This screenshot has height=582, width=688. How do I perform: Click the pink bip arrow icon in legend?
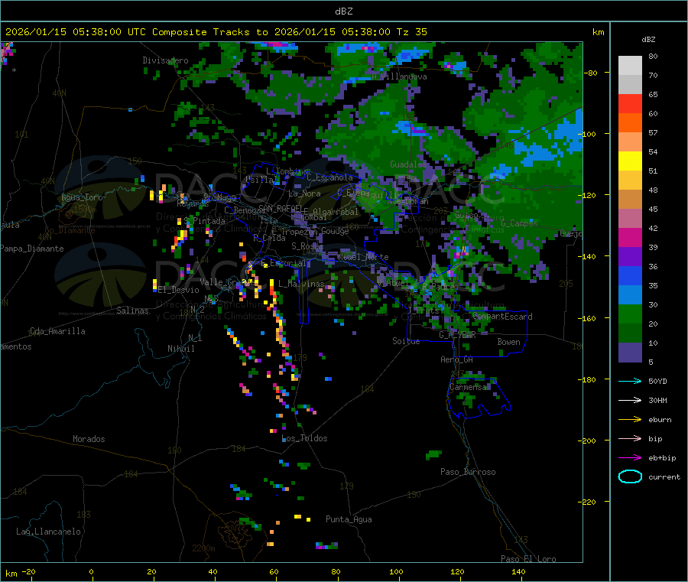coord(630,438)
